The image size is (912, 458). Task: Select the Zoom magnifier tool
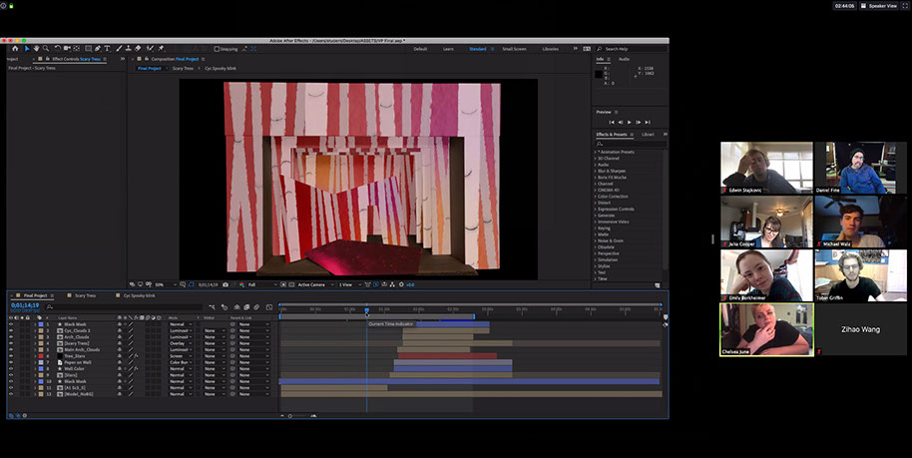46,48
